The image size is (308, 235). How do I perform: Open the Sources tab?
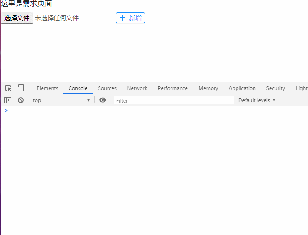[107, 88]
